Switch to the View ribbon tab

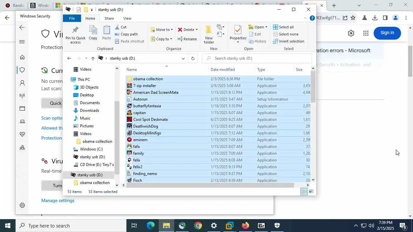(127, 18)
